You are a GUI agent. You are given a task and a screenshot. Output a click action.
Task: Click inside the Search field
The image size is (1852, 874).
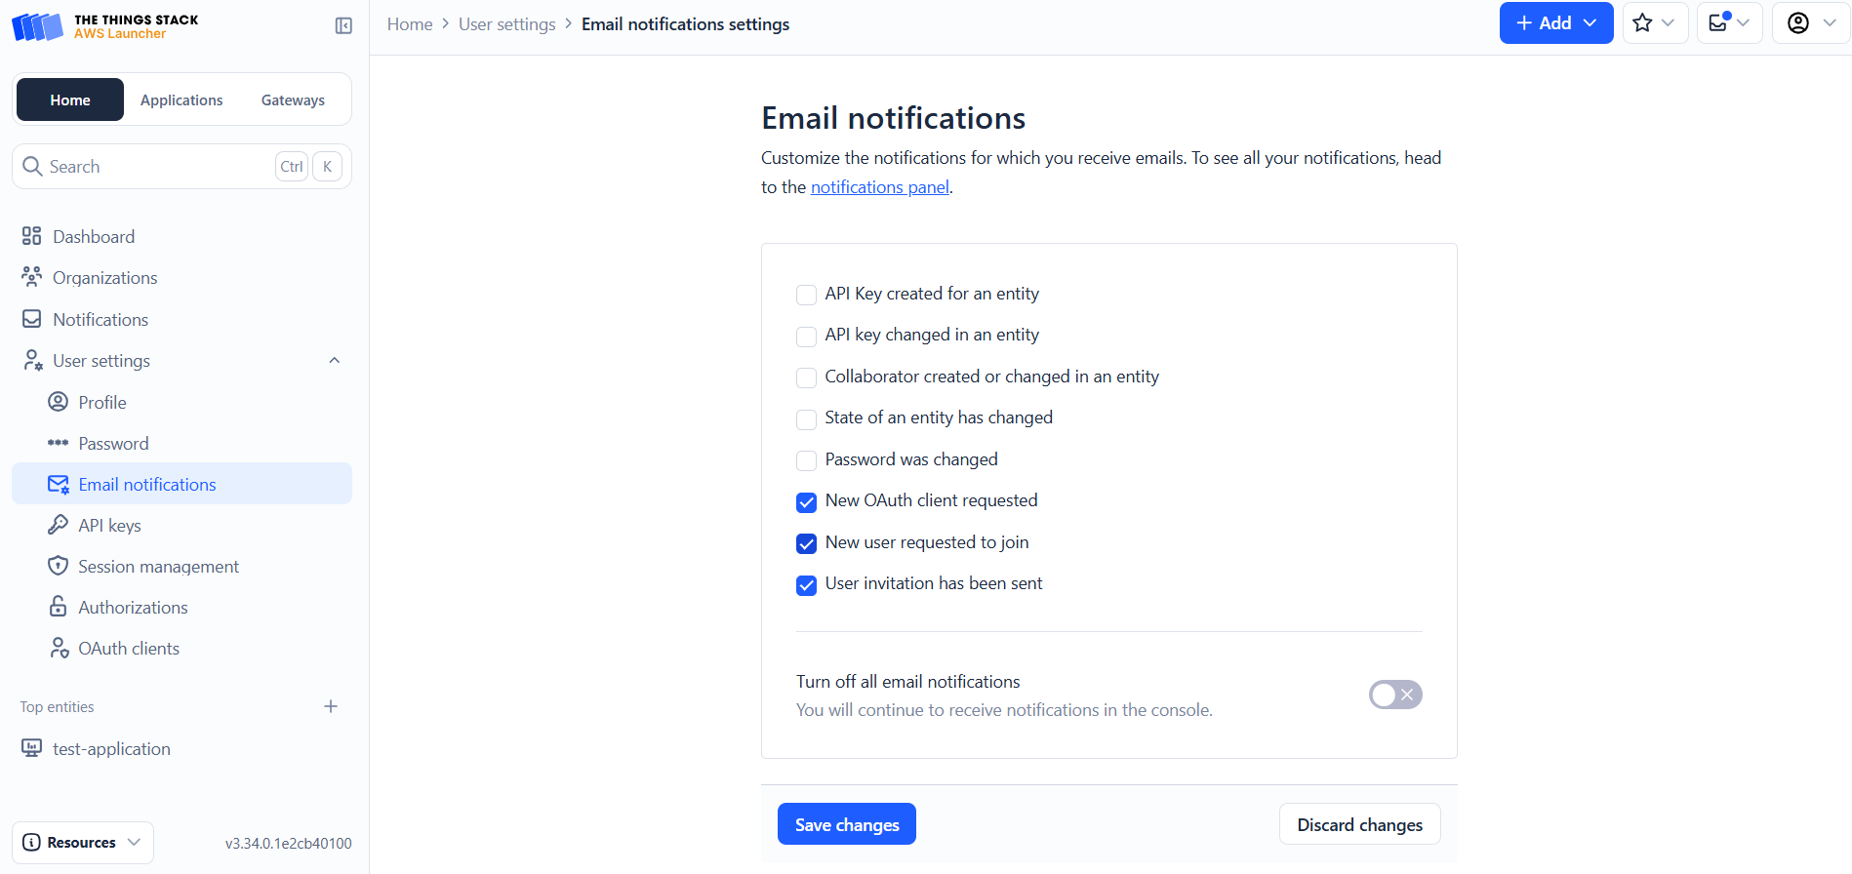coord(146,166)
